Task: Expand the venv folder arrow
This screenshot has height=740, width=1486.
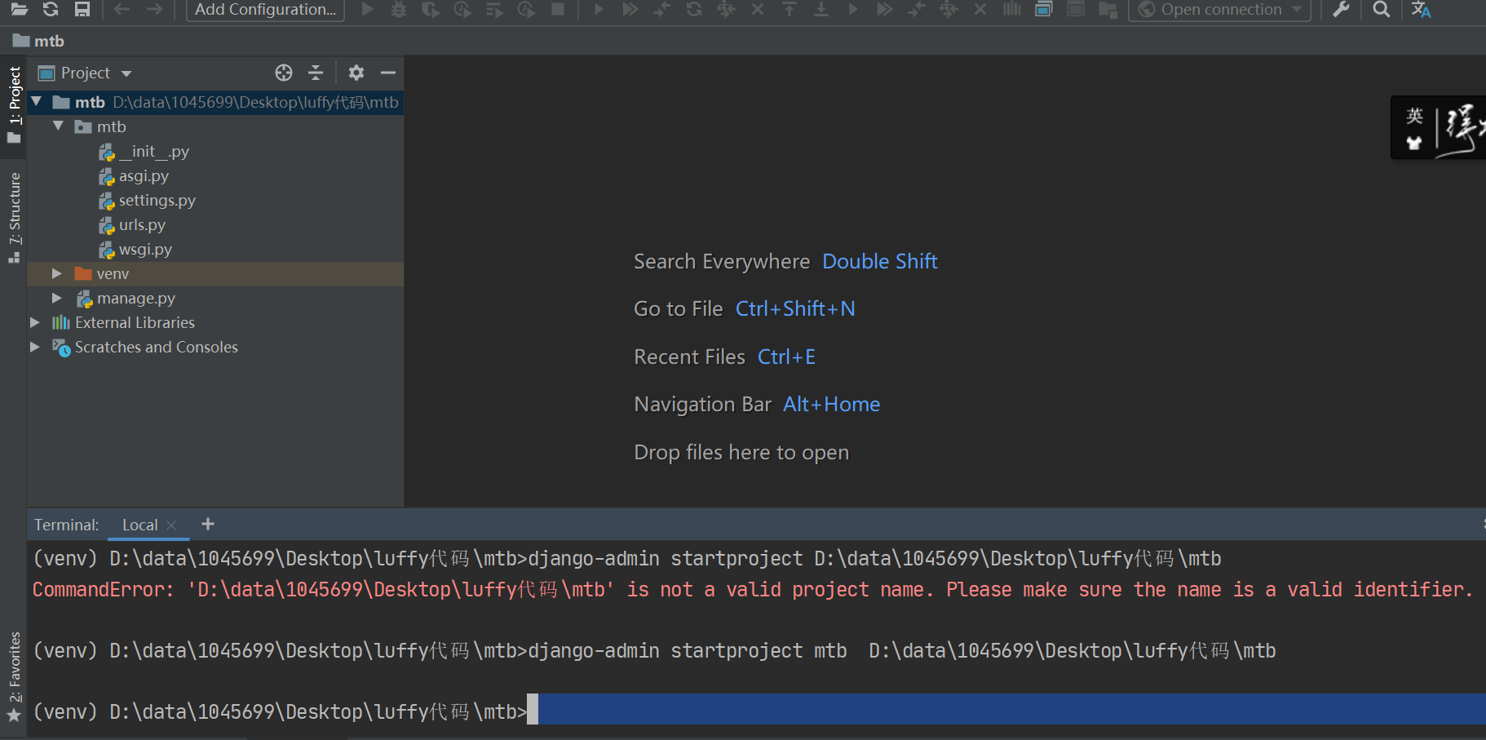Action: [57, 273]
